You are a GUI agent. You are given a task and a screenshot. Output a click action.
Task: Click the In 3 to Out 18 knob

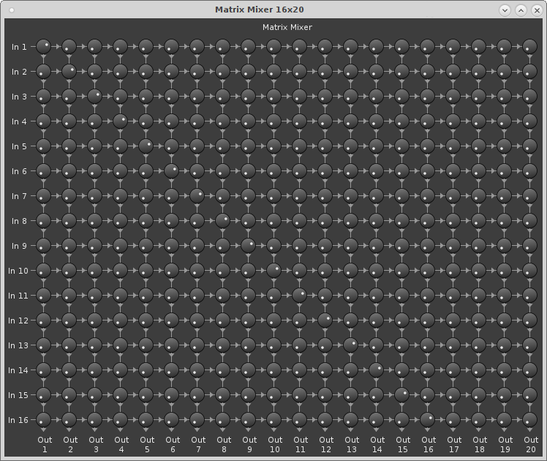point(478,97)
